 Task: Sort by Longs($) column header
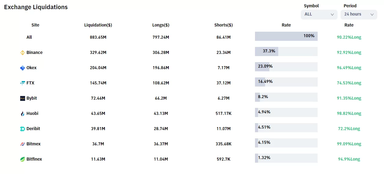(x=161, y=25)
